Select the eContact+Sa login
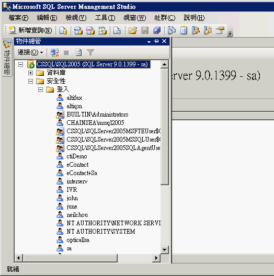Screen dimensions: 274x276 coord(82,173)
